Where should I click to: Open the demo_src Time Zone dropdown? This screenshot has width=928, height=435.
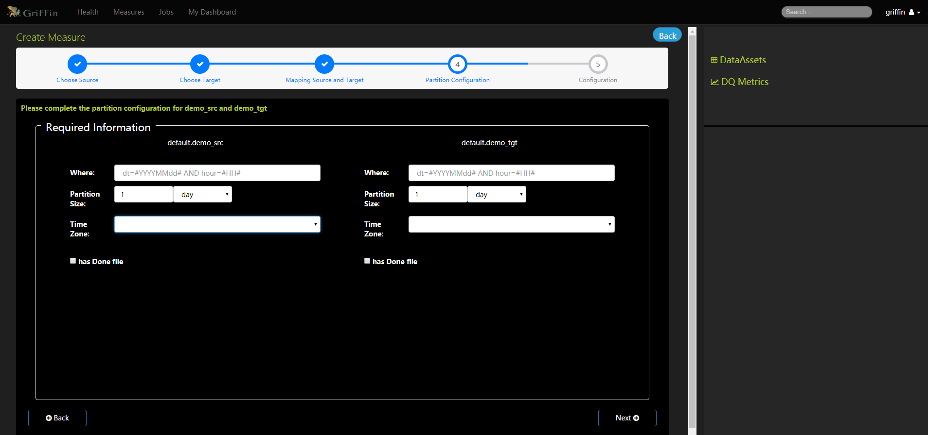(217, 224)
